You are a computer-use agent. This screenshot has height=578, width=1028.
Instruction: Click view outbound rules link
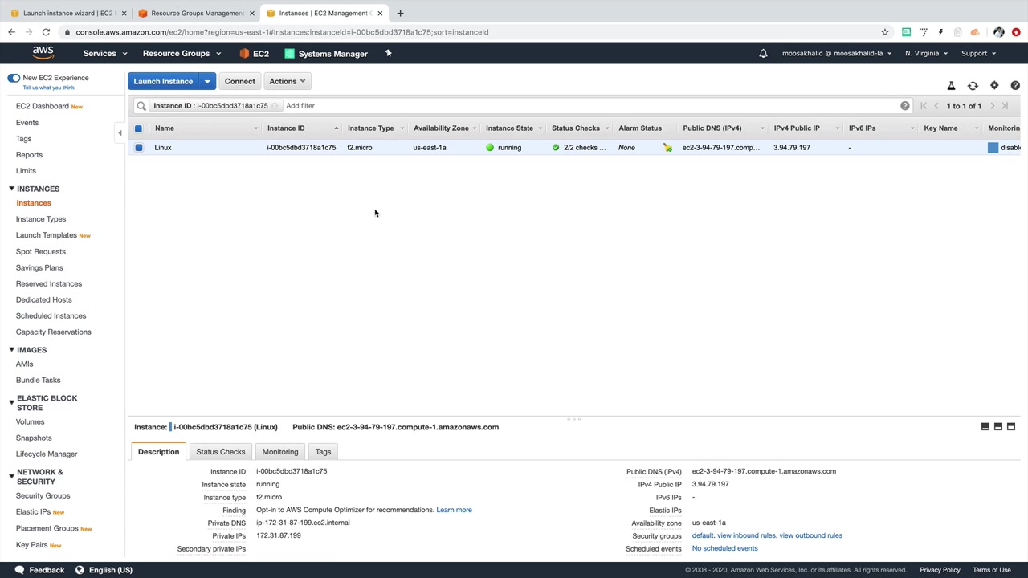(x=810, y=535)
